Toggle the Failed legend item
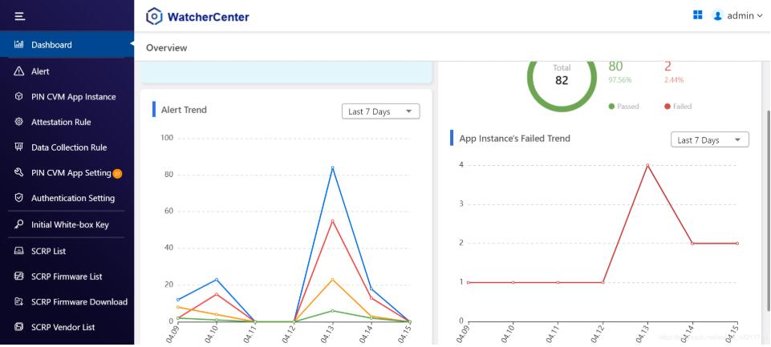The width and height of the screenshot is (771, 347). (x=678, y=106)
